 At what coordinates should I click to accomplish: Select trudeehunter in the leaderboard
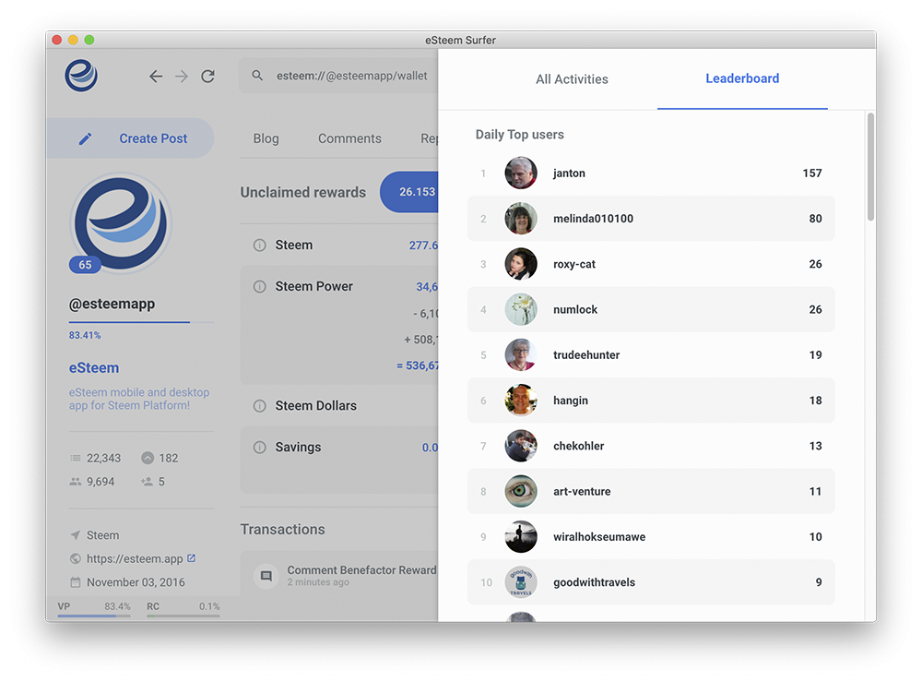[x=651, y=354]
